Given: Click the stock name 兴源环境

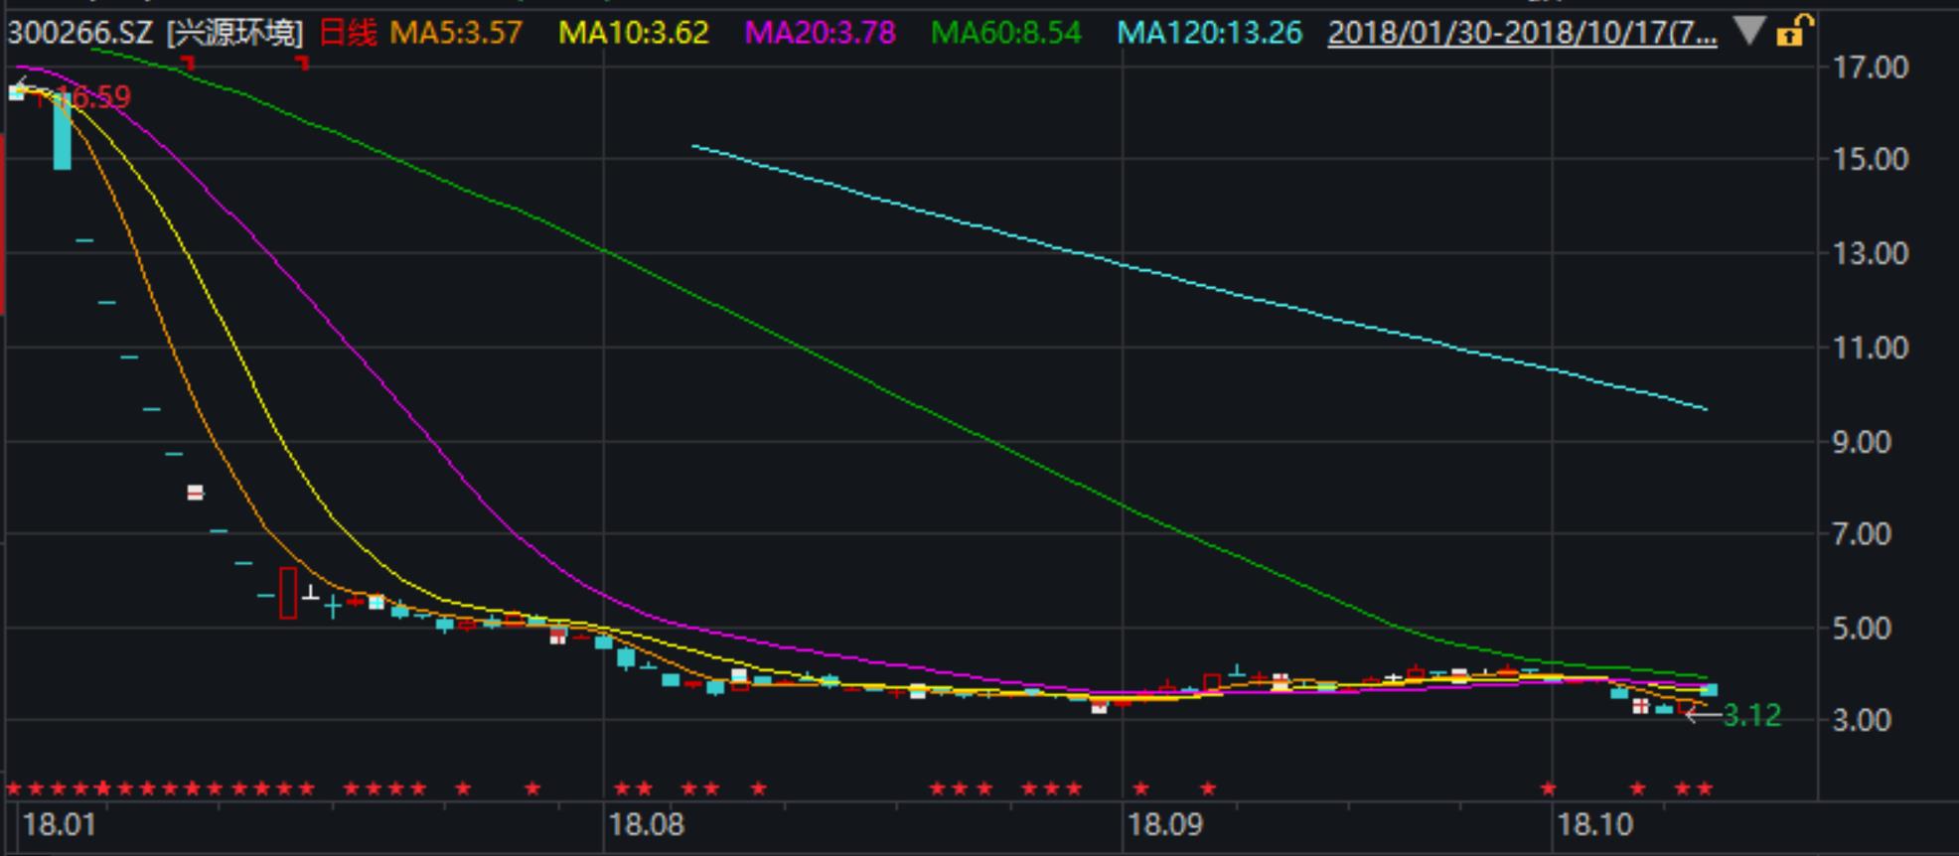Looking at the screenshot, I should pos(235,33).
